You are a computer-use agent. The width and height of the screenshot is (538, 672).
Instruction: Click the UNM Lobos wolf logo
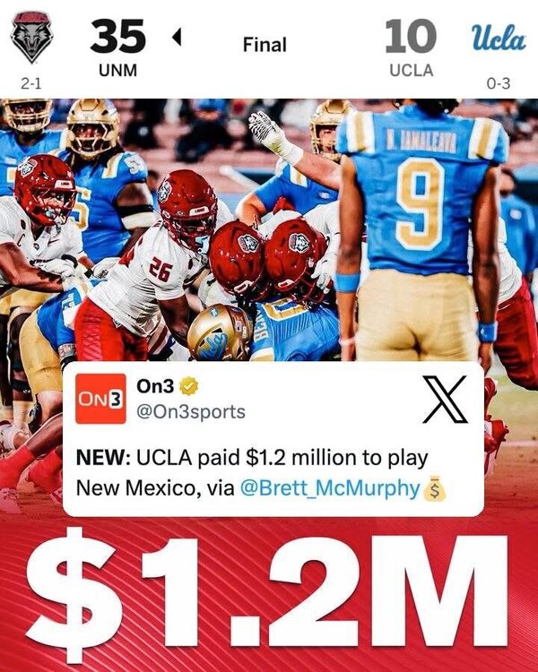point(31,37)
